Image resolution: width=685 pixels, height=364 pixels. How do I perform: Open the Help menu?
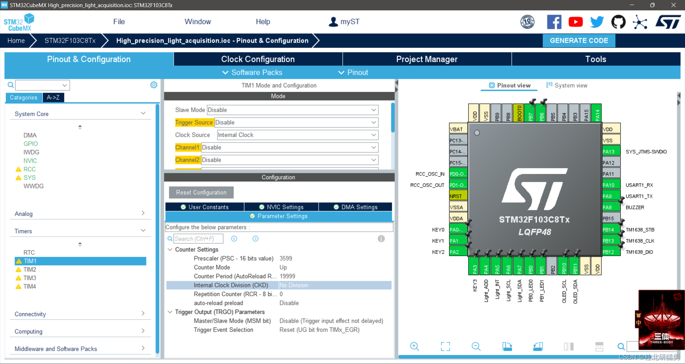(263, 22)
